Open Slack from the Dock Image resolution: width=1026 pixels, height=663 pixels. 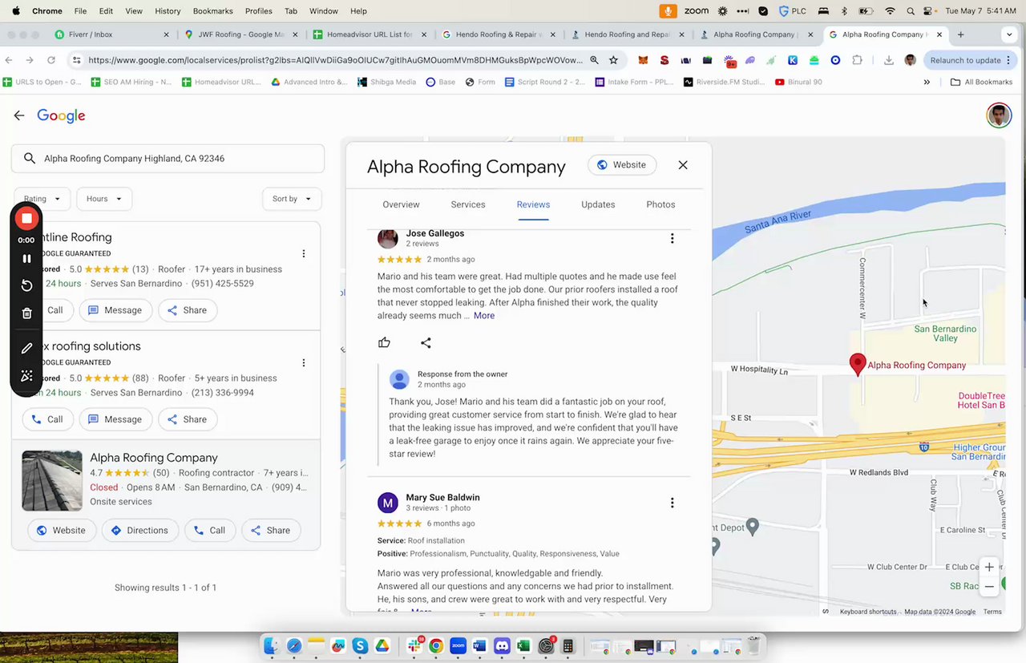pyautogui.click(x=415, y=645)
